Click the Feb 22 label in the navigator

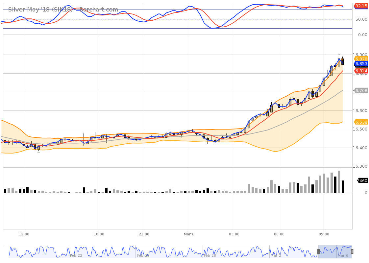[76, 255]
